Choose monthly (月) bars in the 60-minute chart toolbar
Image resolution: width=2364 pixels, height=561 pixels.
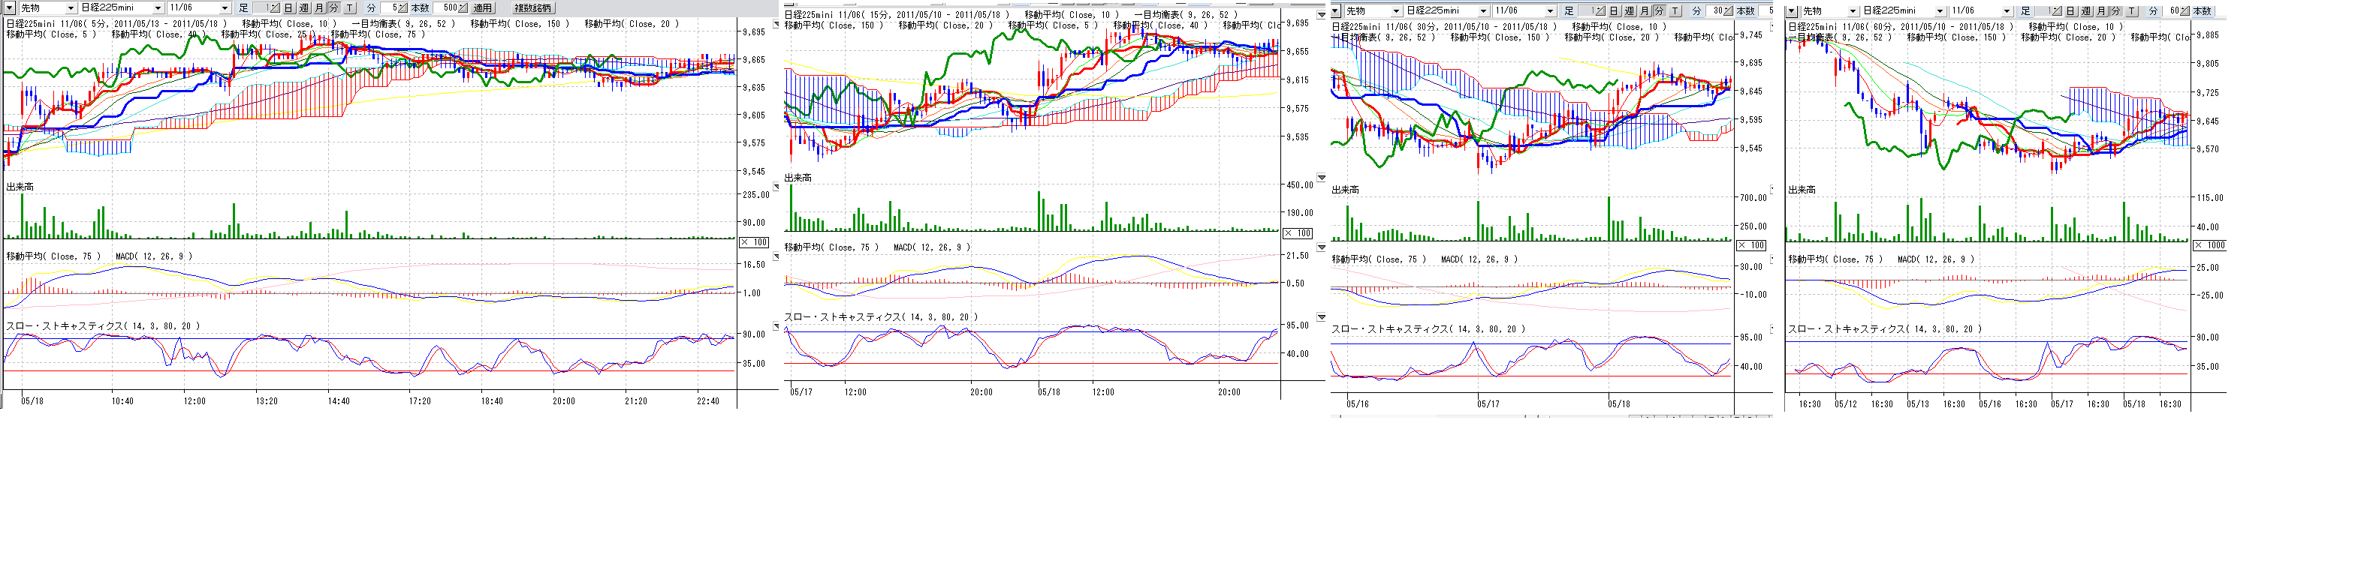click(x=2101, y=11)
